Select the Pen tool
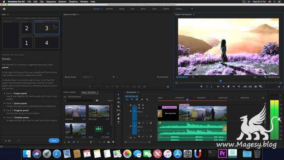The image size is (284, 160). [118, 114]
